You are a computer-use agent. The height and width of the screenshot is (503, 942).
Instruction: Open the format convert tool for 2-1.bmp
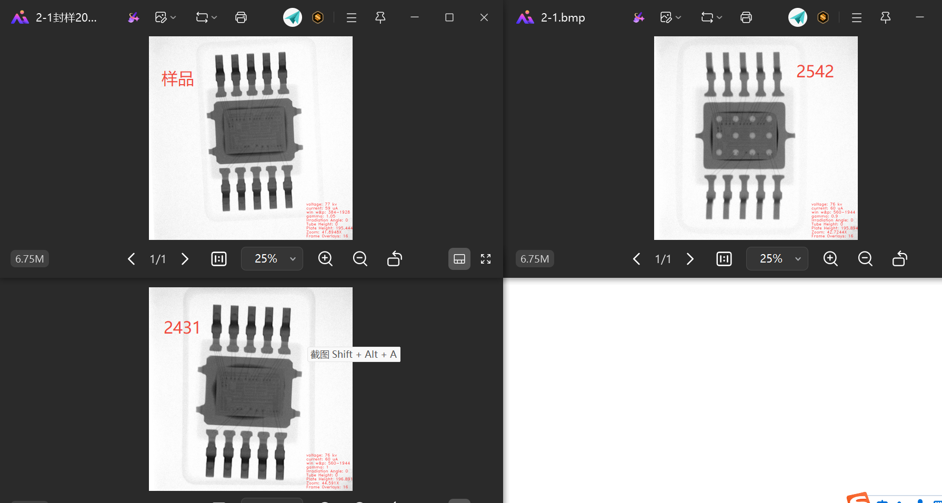coord(707,17)
